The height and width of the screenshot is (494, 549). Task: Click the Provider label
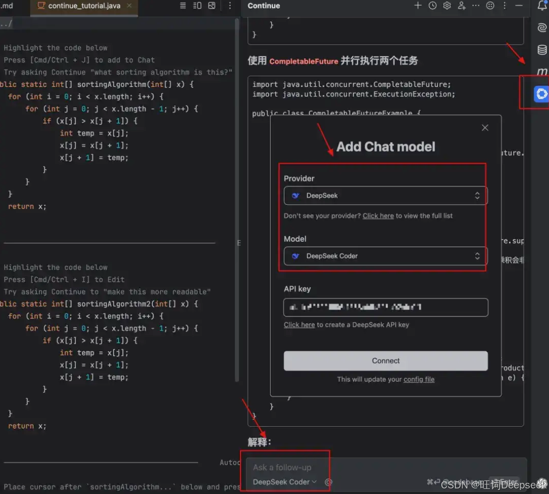point(299,178)
